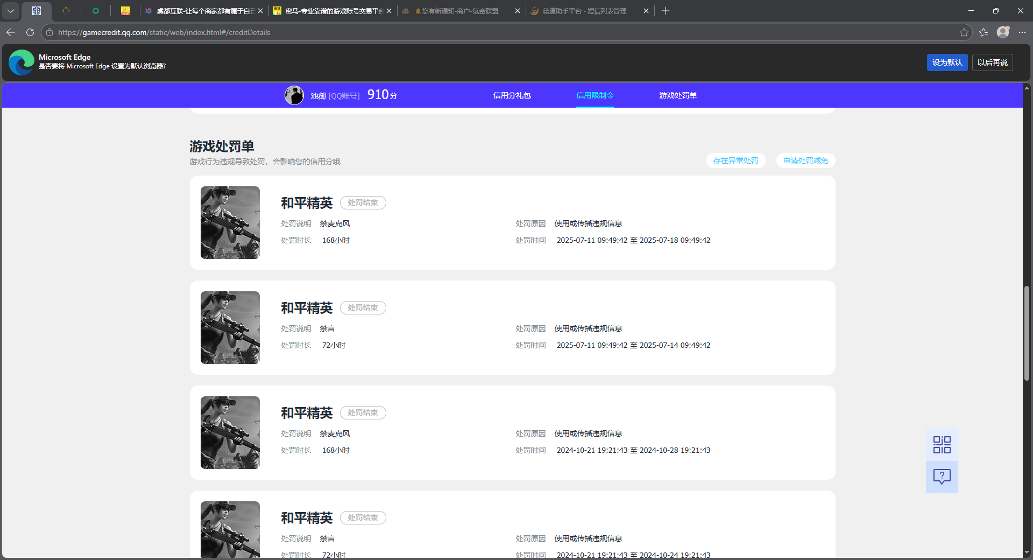Screen dimensions: 1033x560
Task: Set Edge as default with 设为默认
Action: [x=947, y=62]
